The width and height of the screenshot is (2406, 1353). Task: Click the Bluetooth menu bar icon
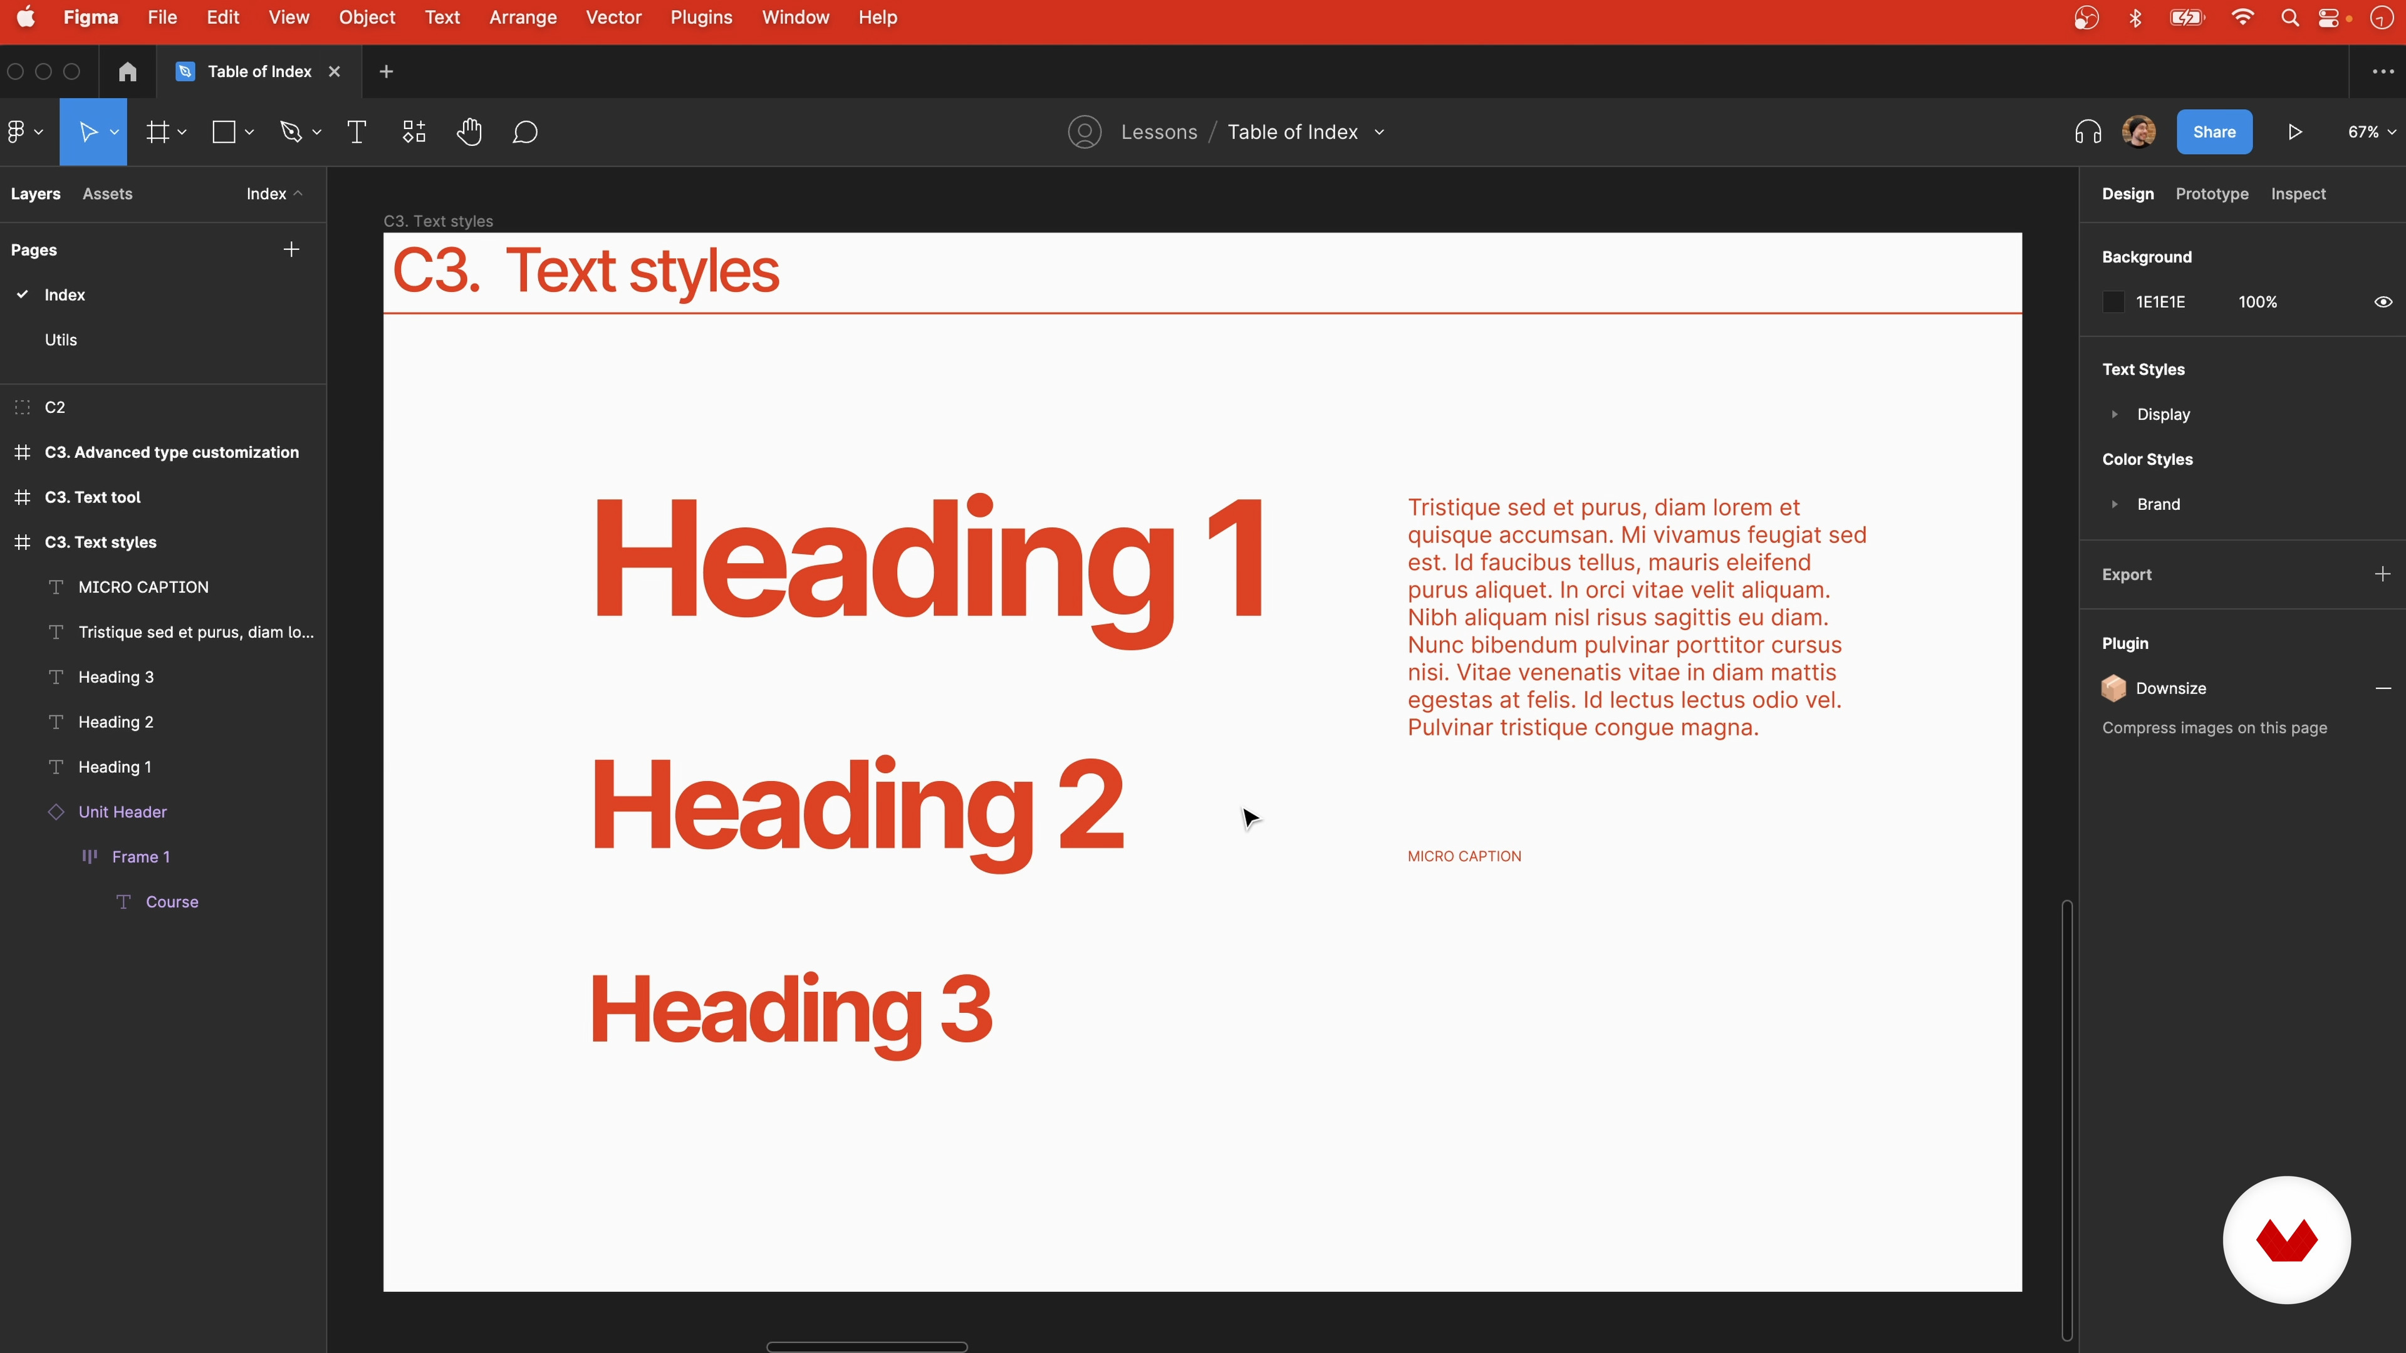[2135, 18]
